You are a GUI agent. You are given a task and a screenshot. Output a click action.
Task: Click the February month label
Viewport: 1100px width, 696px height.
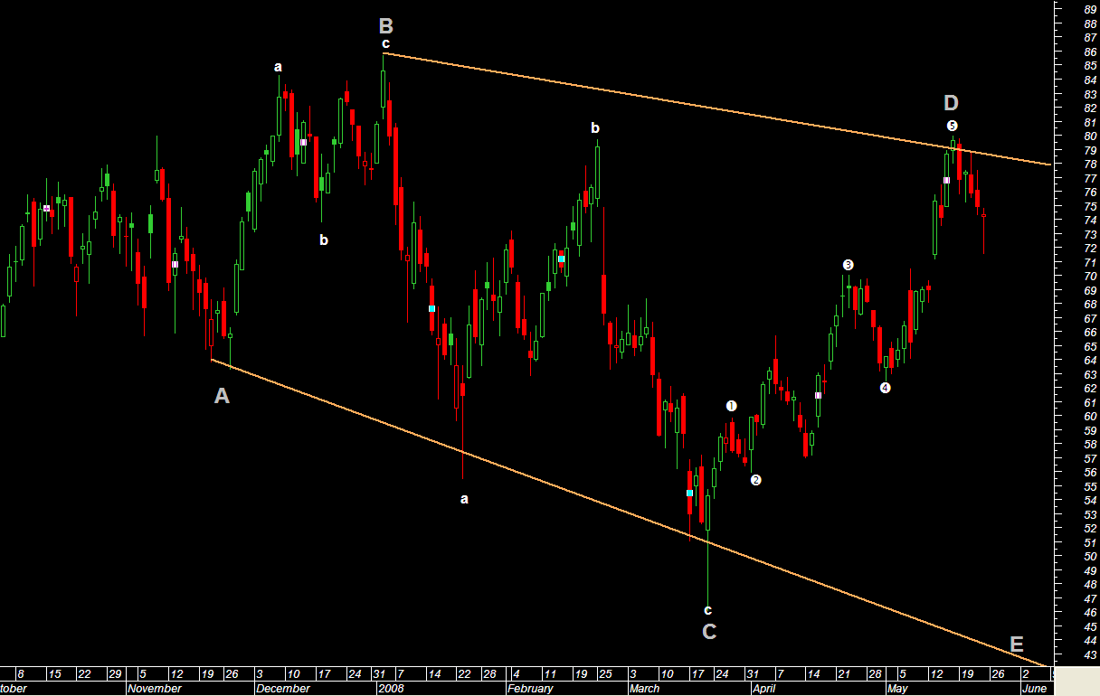(x=530, y=689)
